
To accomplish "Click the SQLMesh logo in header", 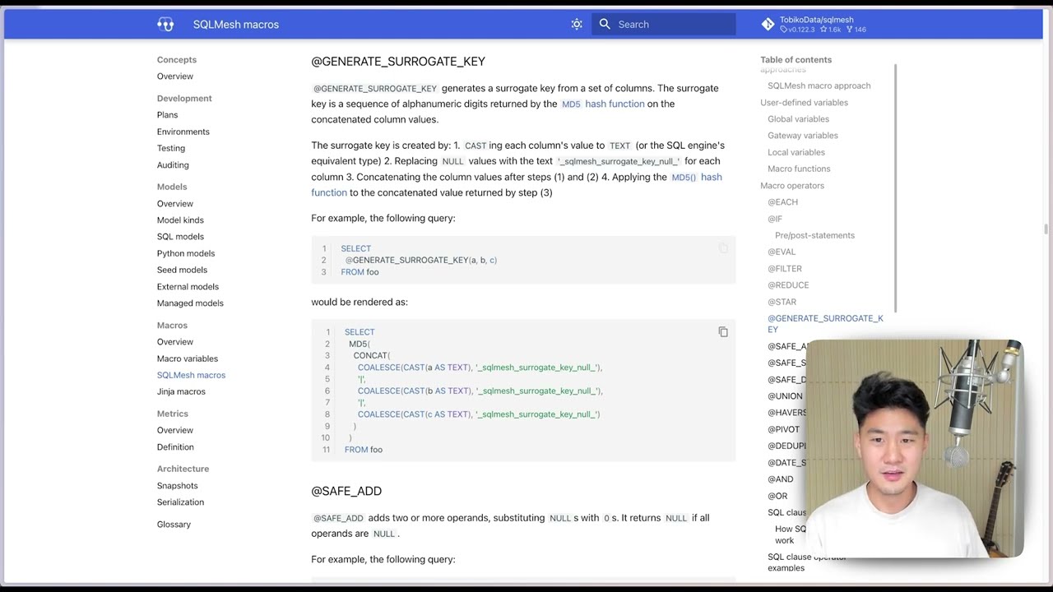I will 165,24.
